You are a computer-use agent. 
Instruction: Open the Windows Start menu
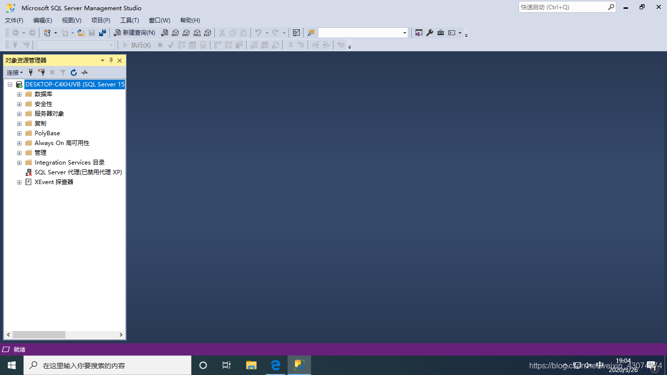(x=12, y=365)
